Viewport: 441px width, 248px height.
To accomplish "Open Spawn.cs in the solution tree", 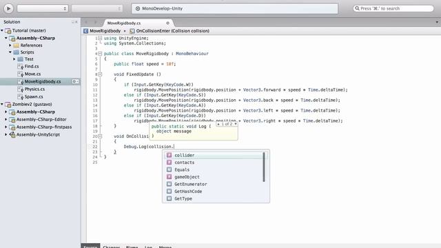I will 34,96.
